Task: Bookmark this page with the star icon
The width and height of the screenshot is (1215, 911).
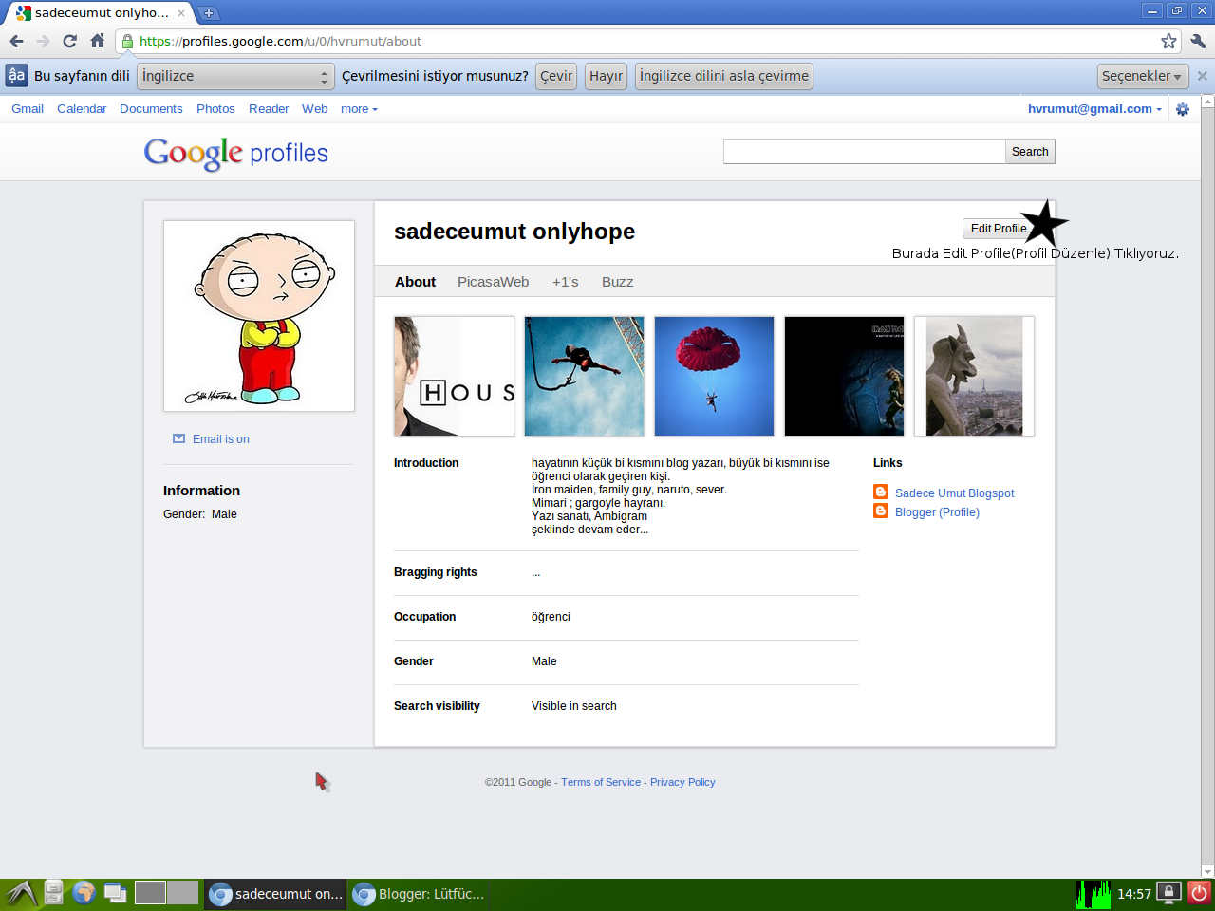Action: coord(1168,41)
